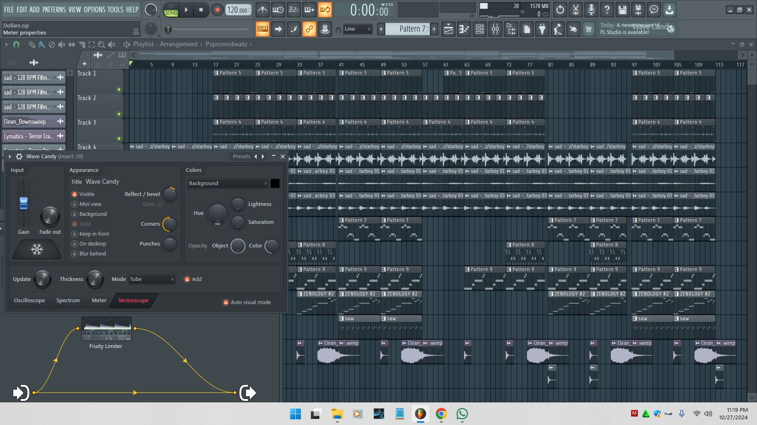Image resolution: width=757 pixels, height=425 pixels.
Task: Select the paint brush tool in playlist
Action: [42, 44]
